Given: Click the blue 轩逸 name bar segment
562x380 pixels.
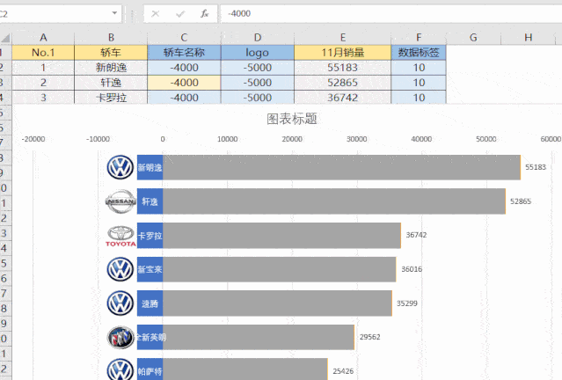Looking at the screenshot, I should pos(150,201).
